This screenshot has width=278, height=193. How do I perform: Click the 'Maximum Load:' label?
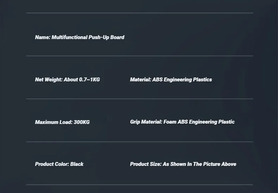point(54,122)
